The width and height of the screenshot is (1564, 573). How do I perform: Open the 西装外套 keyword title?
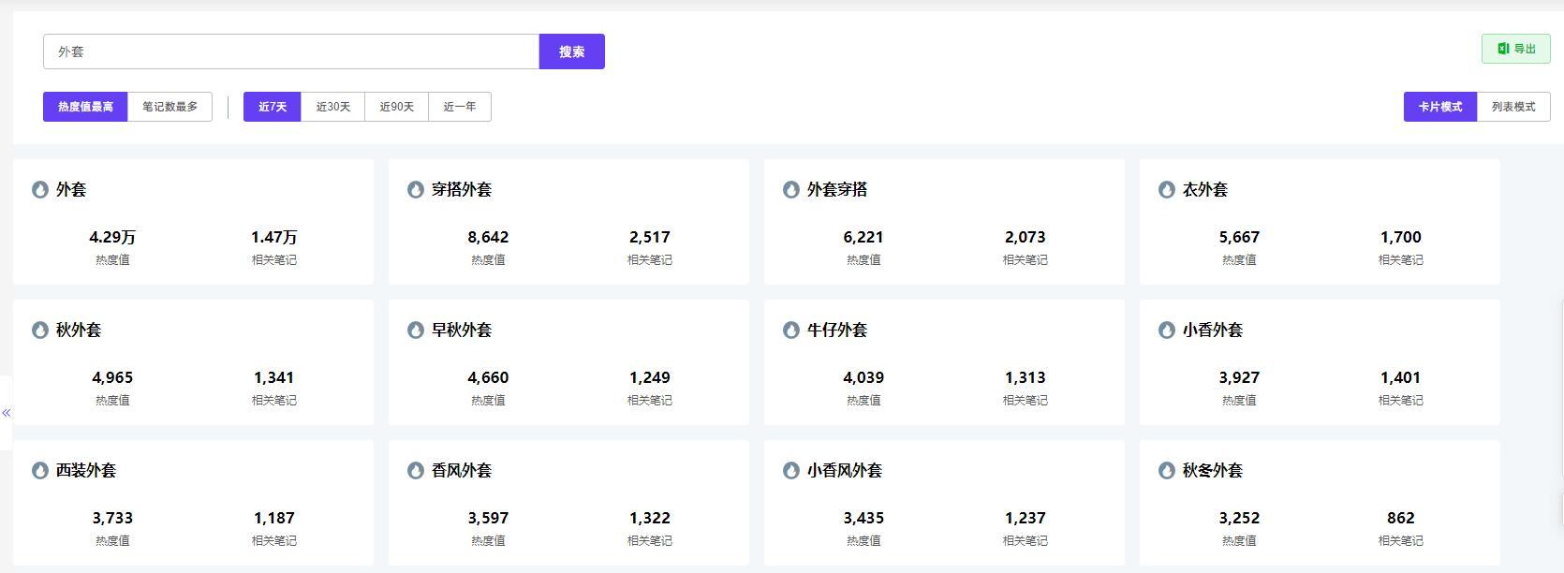tap(86, 470)
